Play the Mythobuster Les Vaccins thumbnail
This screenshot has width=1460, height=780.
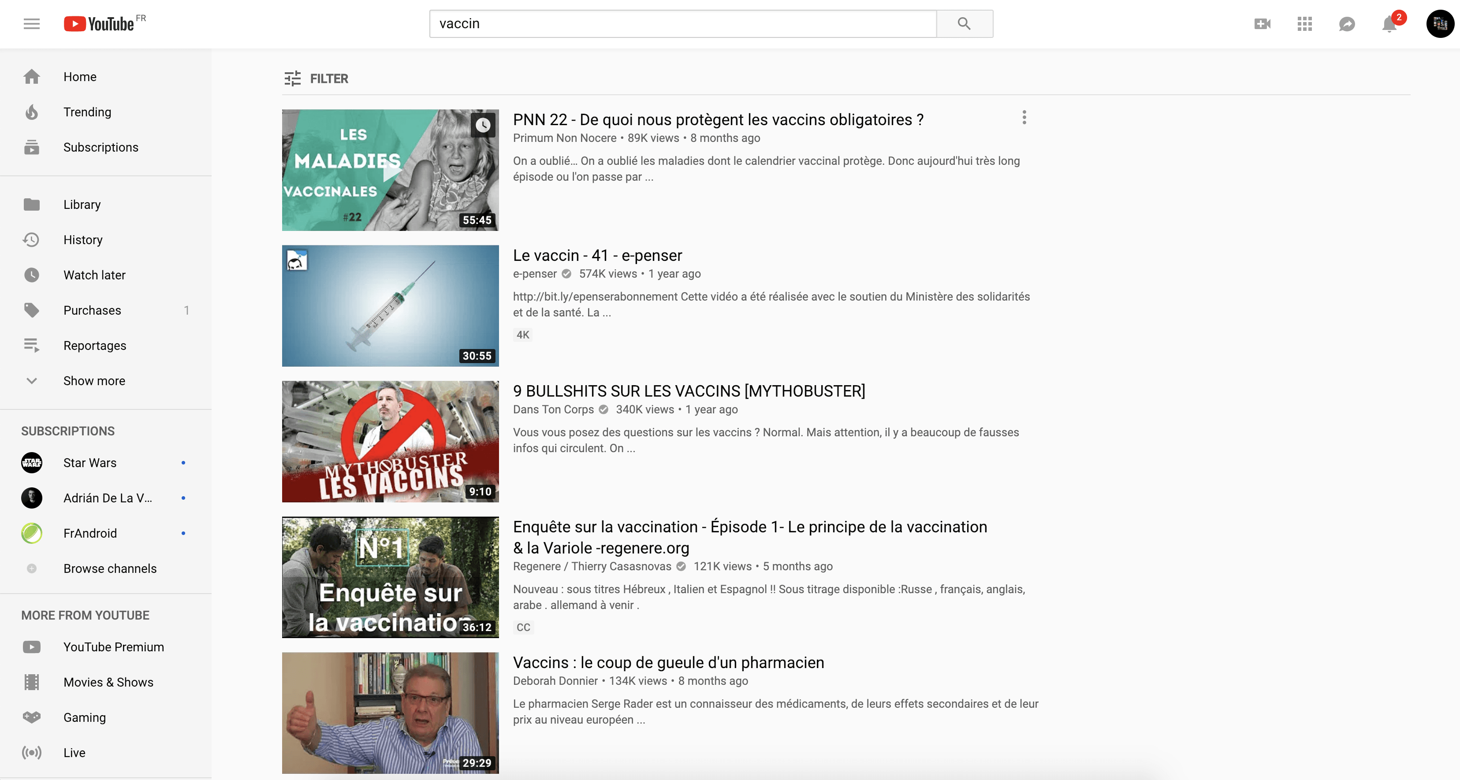tap(391, 441)
